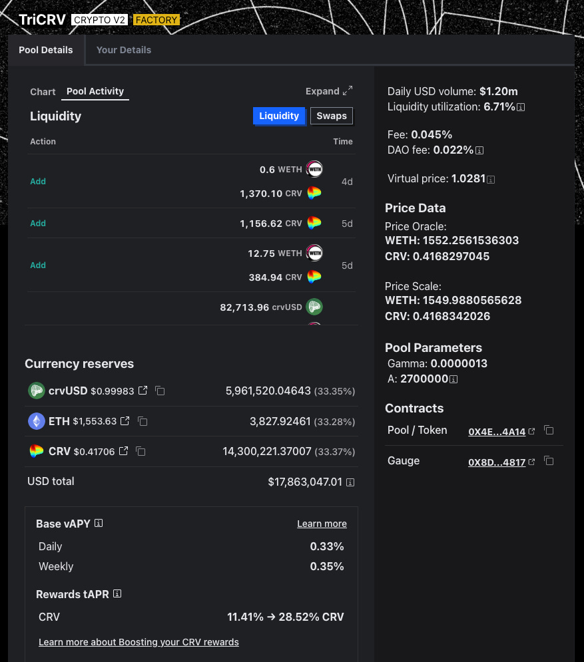Screen dimensions: 584x662
Task: Copy crvUSD token address
Action: 160,391
